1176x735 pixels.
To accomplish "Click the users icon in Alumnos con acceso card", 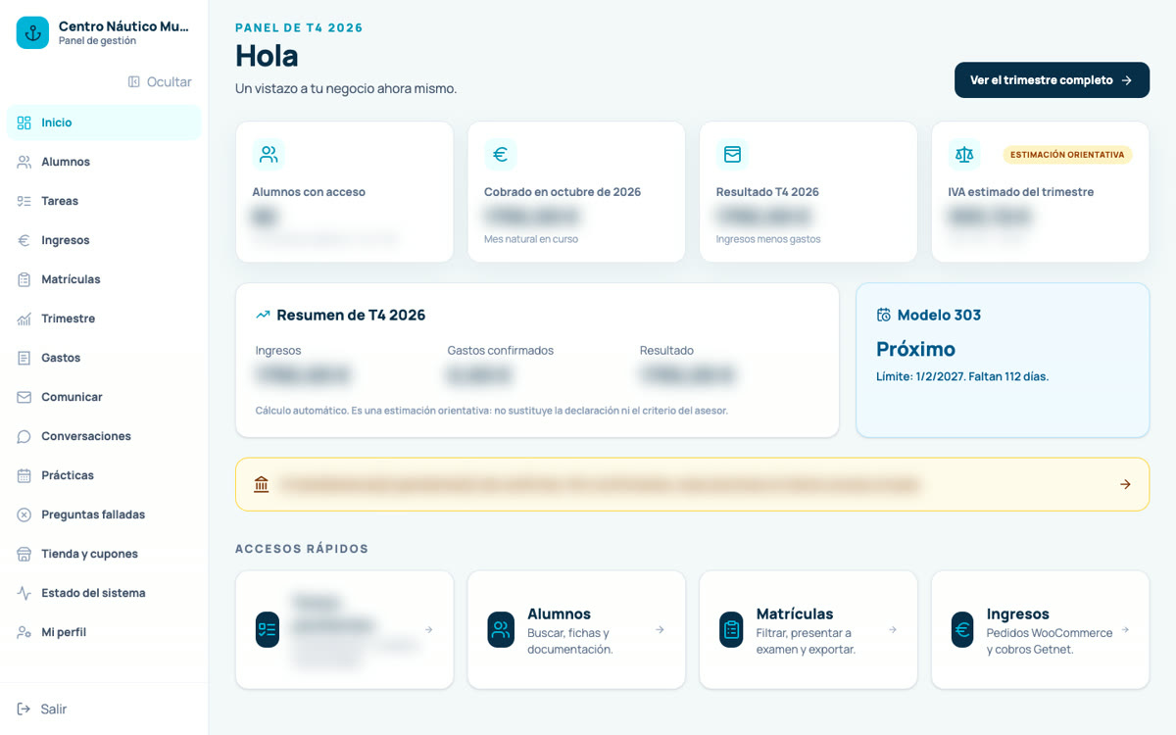I will [269, 154].
